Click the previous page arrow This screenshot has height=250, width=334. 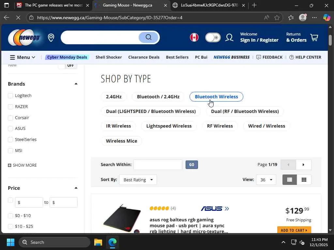tap(288, 165)
